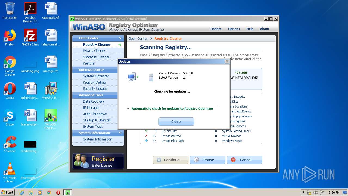348x196 pixels.
Task: Collapse the System Information section
Action: (x=120, y=133)
